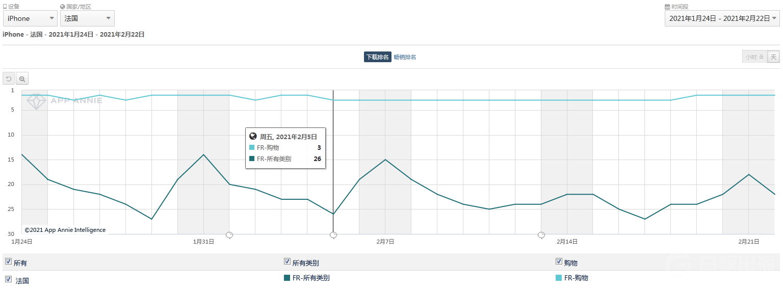Click the App Annie diamond watermark logo
Viewport: 783px width, 289px height.
tap(36, 101)
